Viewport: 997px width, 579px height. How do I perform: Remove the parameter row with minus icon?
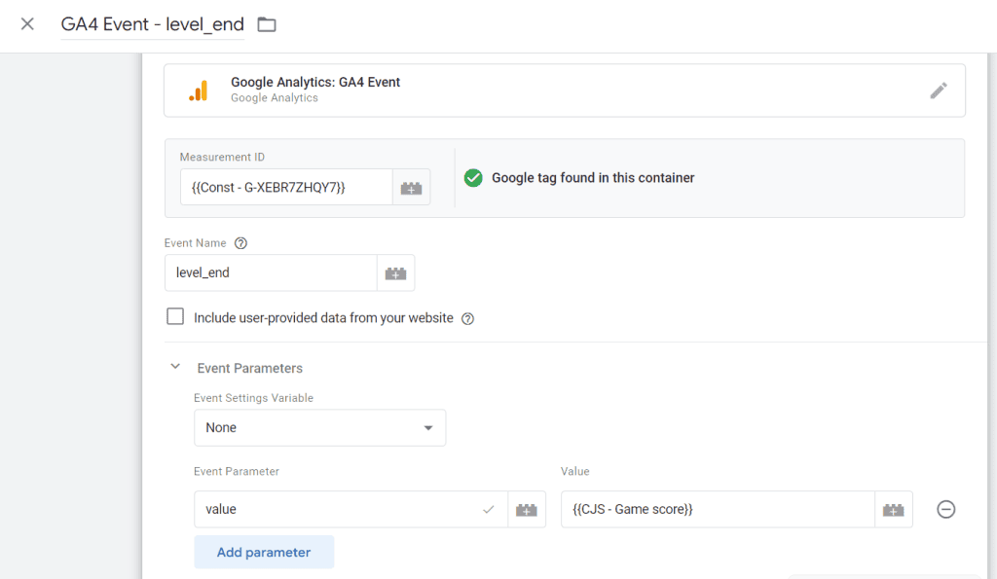coord(945,509)
